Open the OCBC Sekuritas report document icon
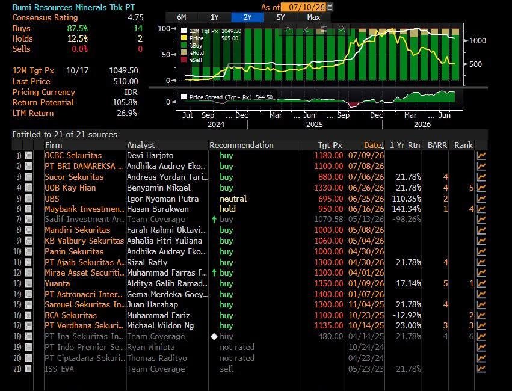 (x=28, y=155)
